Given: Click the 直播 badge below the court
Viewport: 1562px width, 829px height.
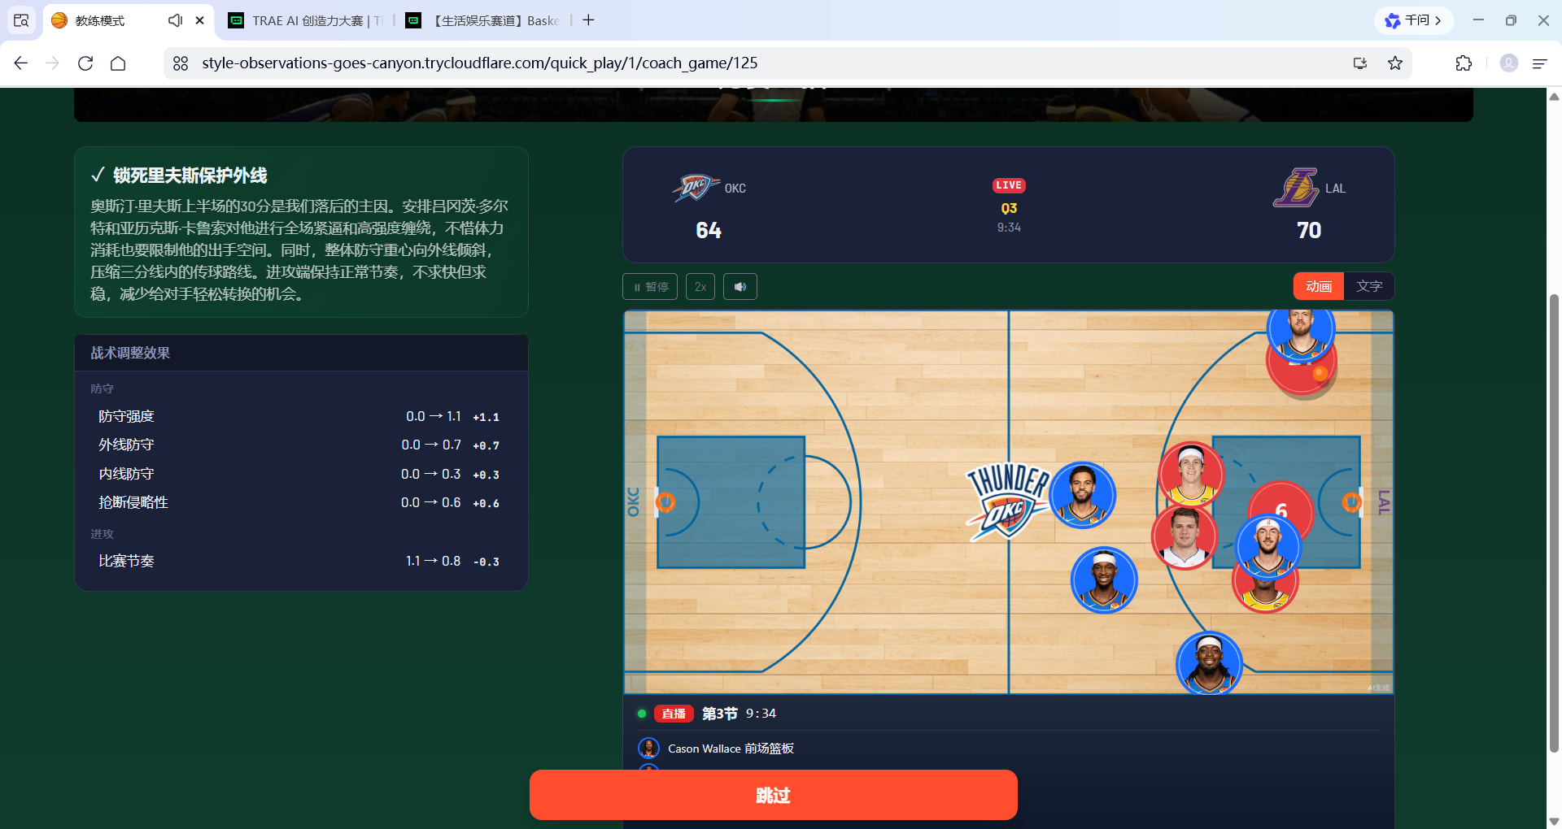Looking at the screenshot, I should point(674,714).
